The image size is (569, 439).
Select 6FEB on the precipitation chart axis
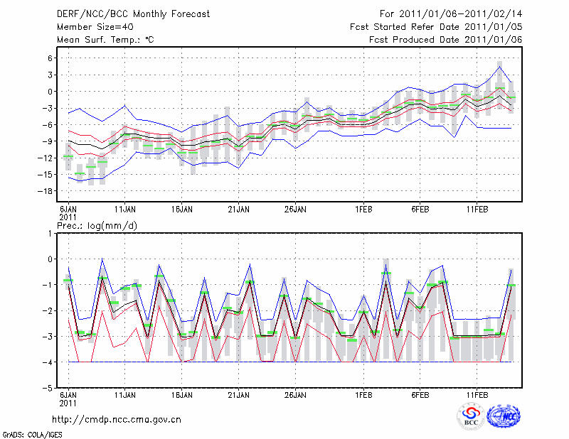tap(420, 395)
